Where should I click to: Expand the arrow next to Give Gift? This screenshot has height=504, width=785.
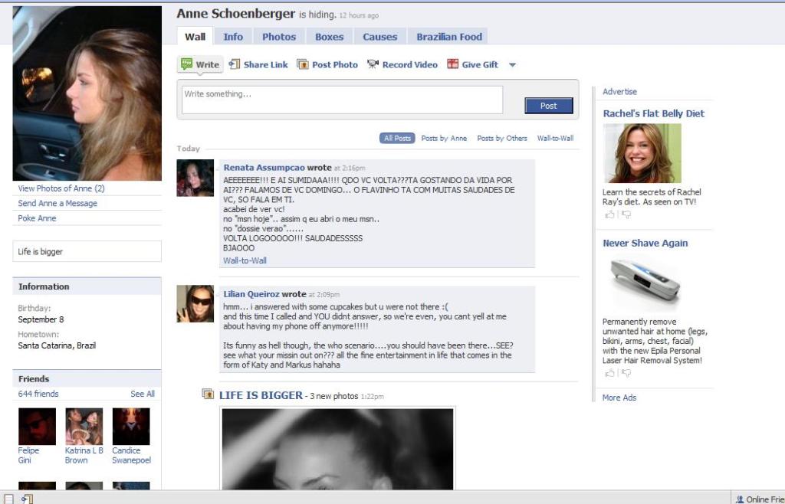click(513, 65)
